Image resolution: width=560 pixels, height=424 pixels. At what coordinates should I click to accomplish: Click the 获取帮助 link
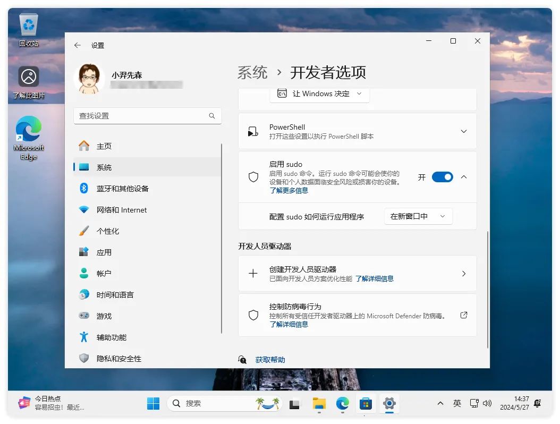270,360
